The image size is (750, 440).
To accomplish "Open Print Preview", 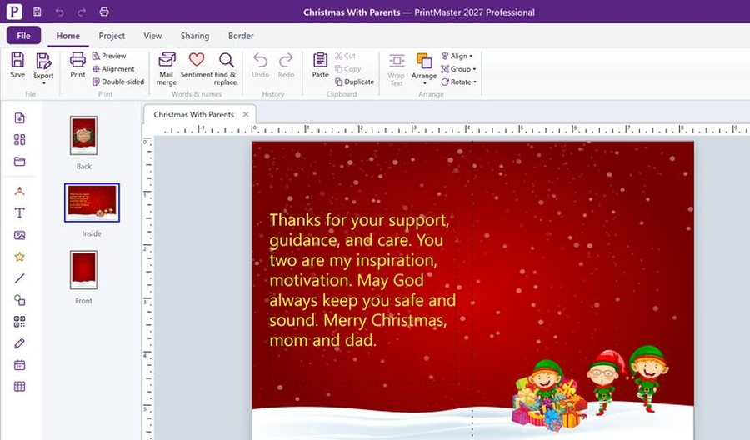I will [109, 56].
